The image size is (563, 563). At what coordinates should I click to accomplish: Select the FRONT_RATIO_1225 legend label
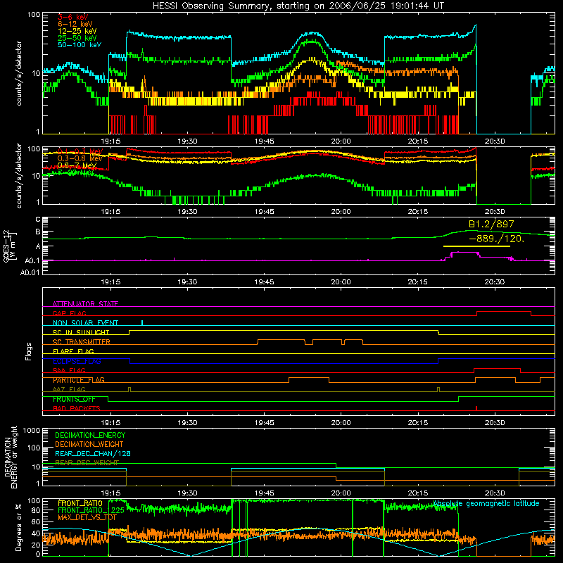pyautogui.click(x=91, y=511)
